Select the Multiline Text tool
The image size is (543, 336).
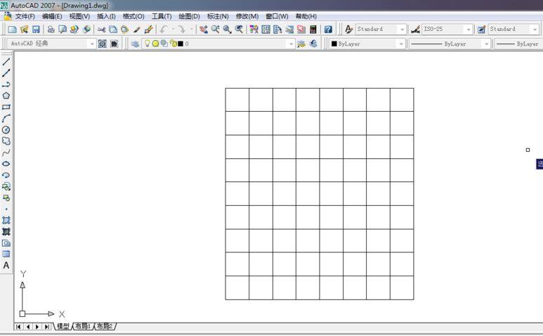pos(6,266)
